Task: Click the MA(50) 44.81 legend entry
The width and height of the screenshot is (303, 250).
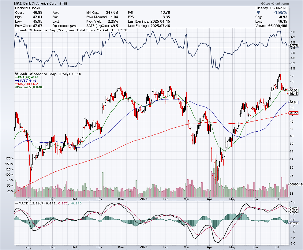Action: pyautogui.click(x=26, y=80)
